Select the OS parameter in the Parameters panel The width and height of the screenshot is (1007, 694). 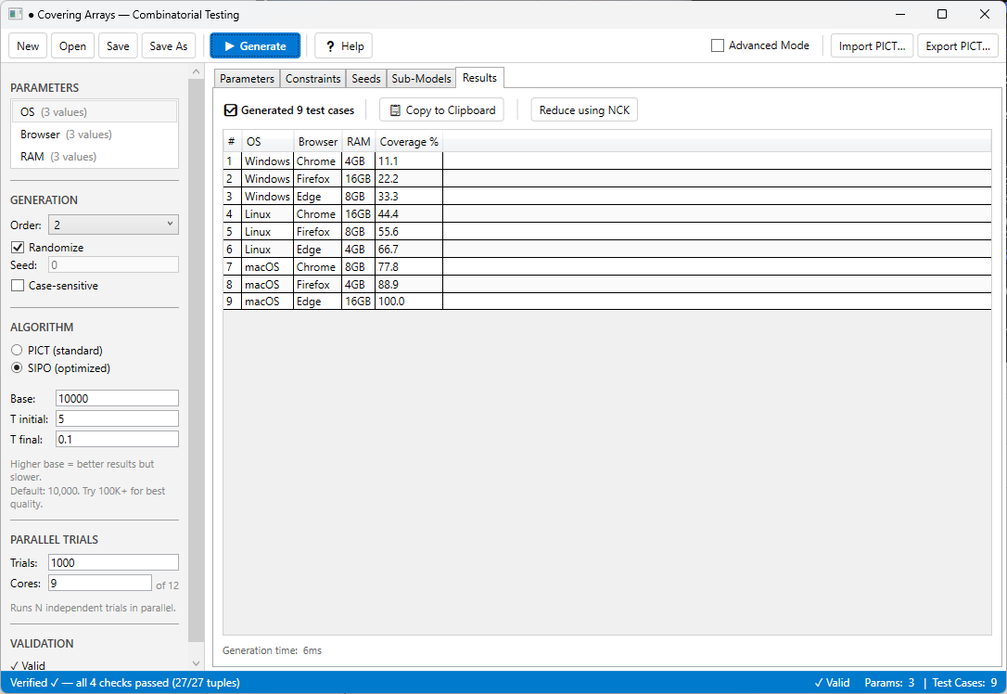tap(94, 110)
